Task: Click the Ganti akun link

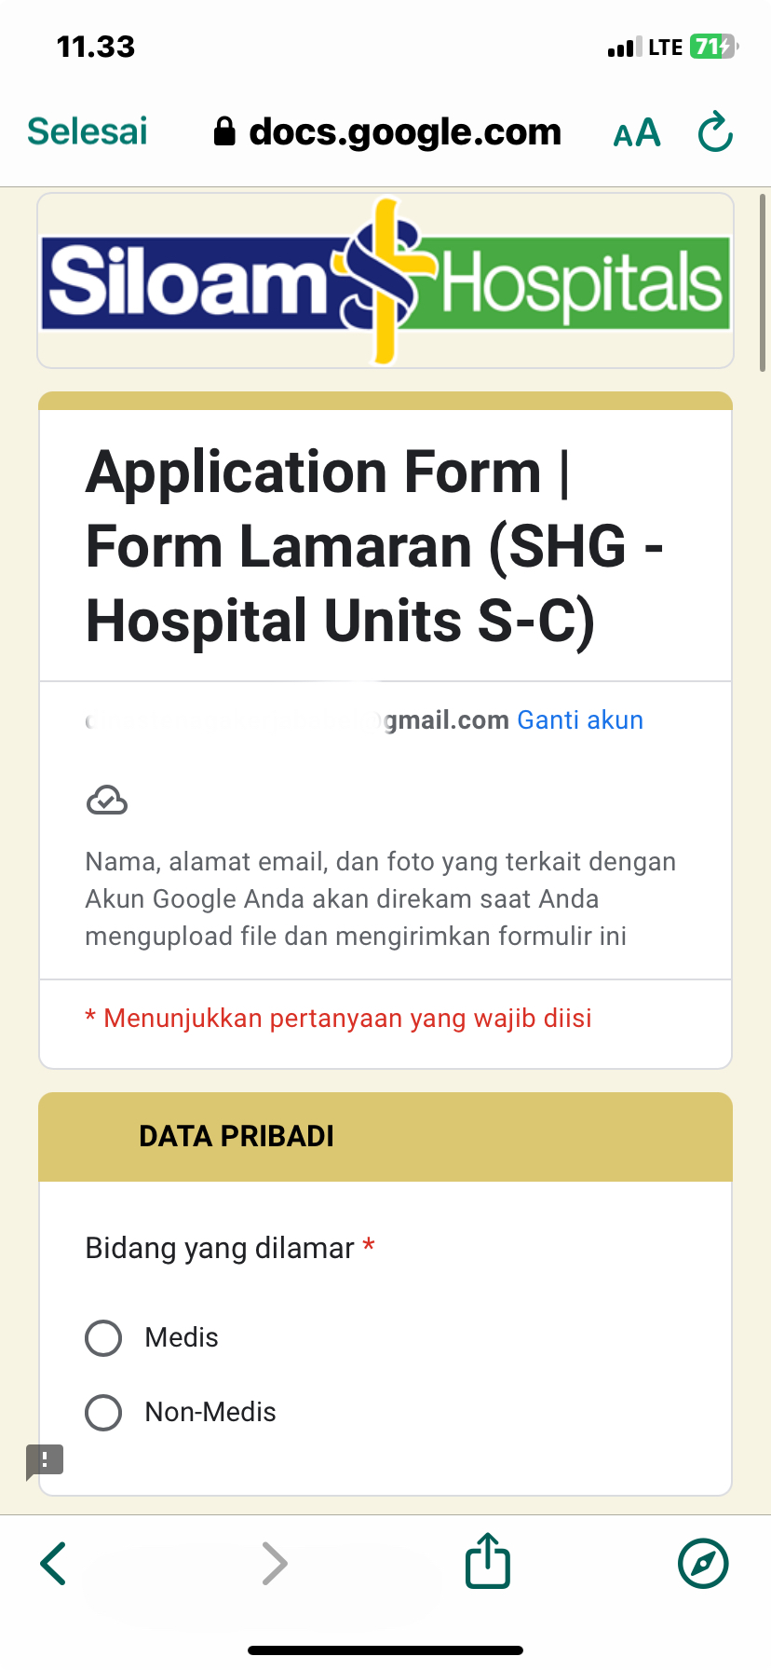Action: coord(580,720)
